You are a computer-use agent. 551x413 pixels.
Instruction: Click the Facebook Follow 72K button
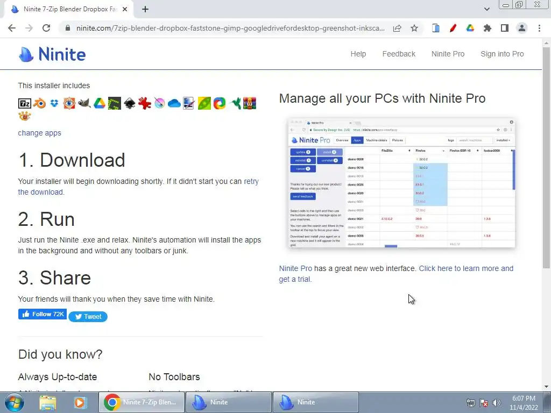[43, 314]
